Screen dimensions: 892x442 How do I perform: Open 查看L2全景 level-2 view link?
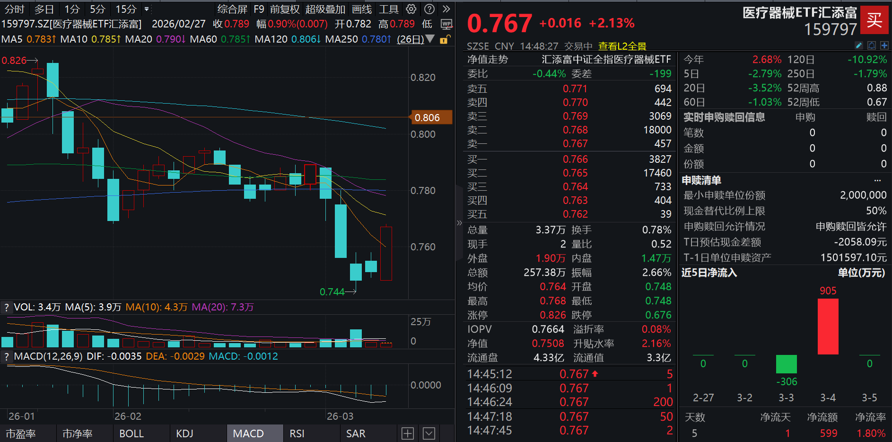click(622, 46)
